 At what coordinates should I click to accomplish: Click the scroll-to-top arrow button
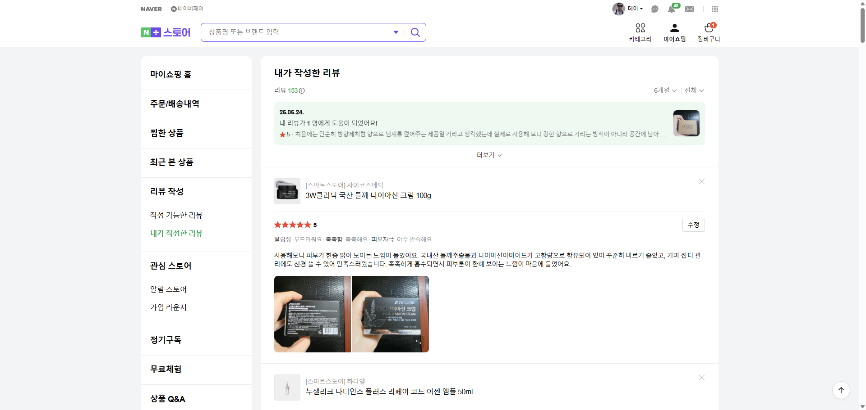841,390
